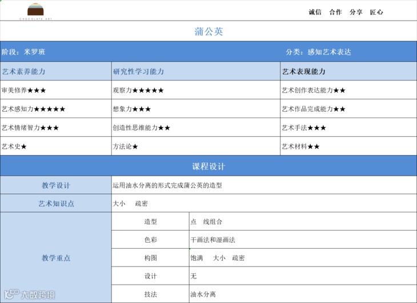Click the 教学设计 row label

(56, 185)
